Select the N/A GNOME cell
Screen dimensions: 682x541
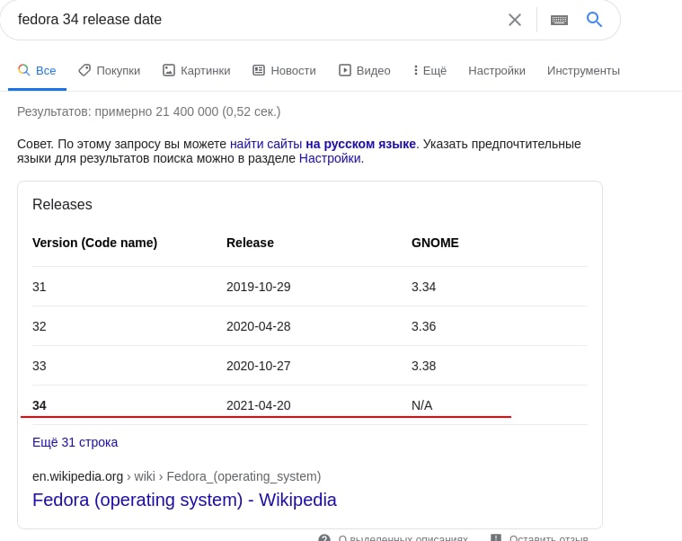(422, 406)
